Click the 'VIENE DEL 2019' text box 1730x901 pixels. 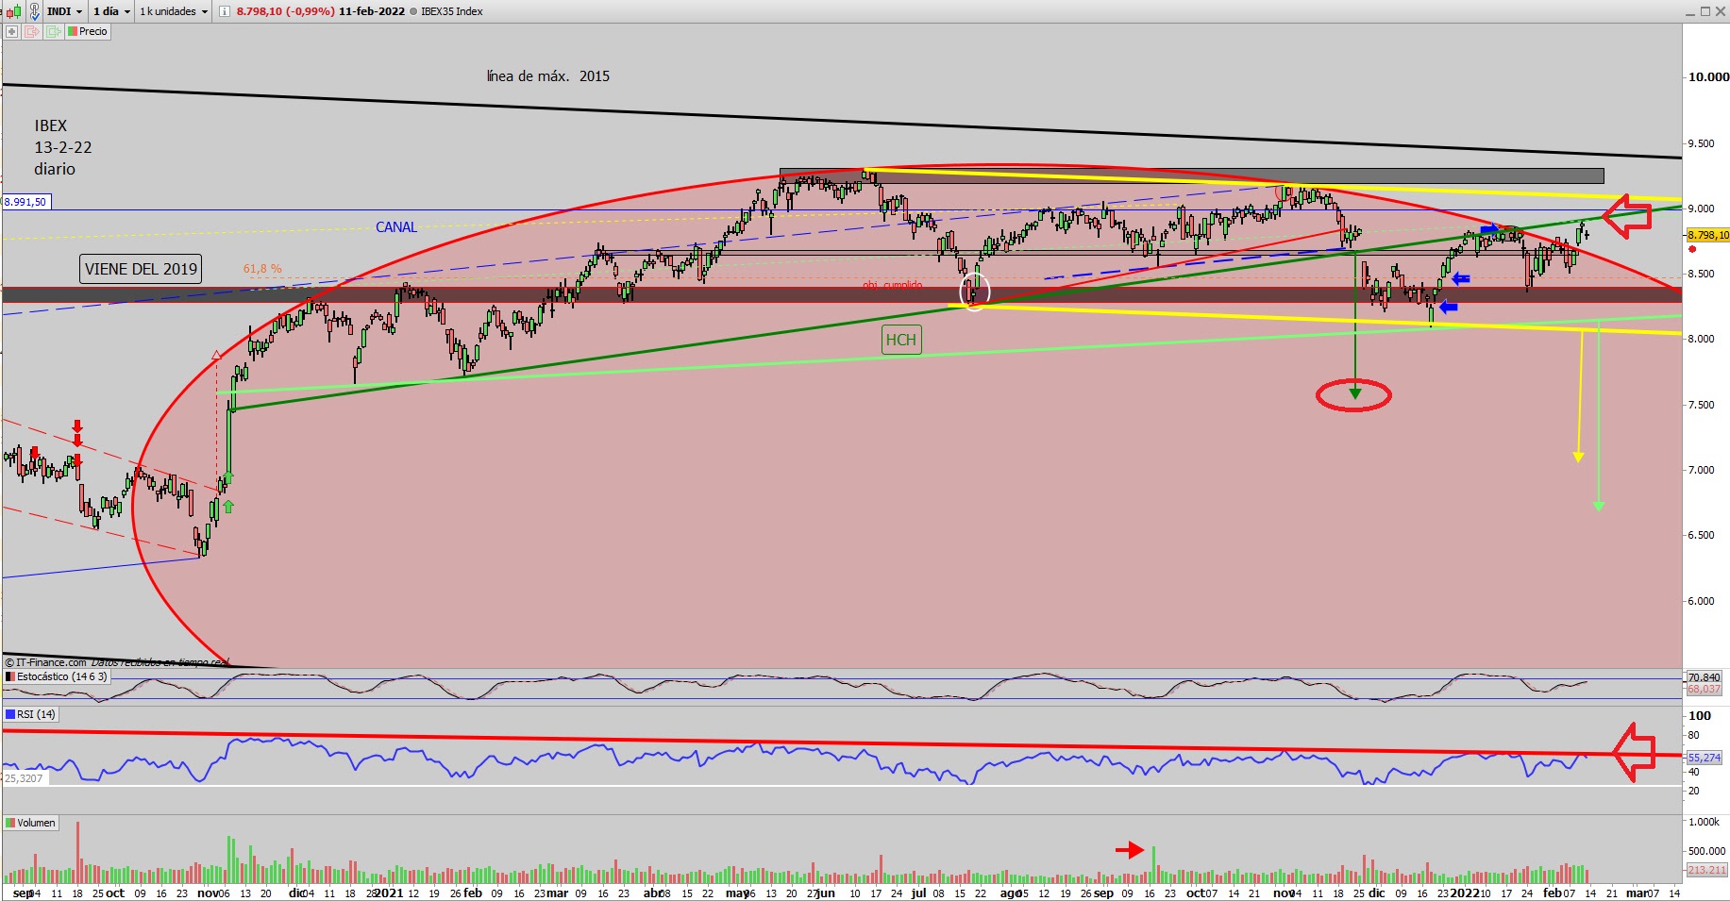click(x=141, y=269)
